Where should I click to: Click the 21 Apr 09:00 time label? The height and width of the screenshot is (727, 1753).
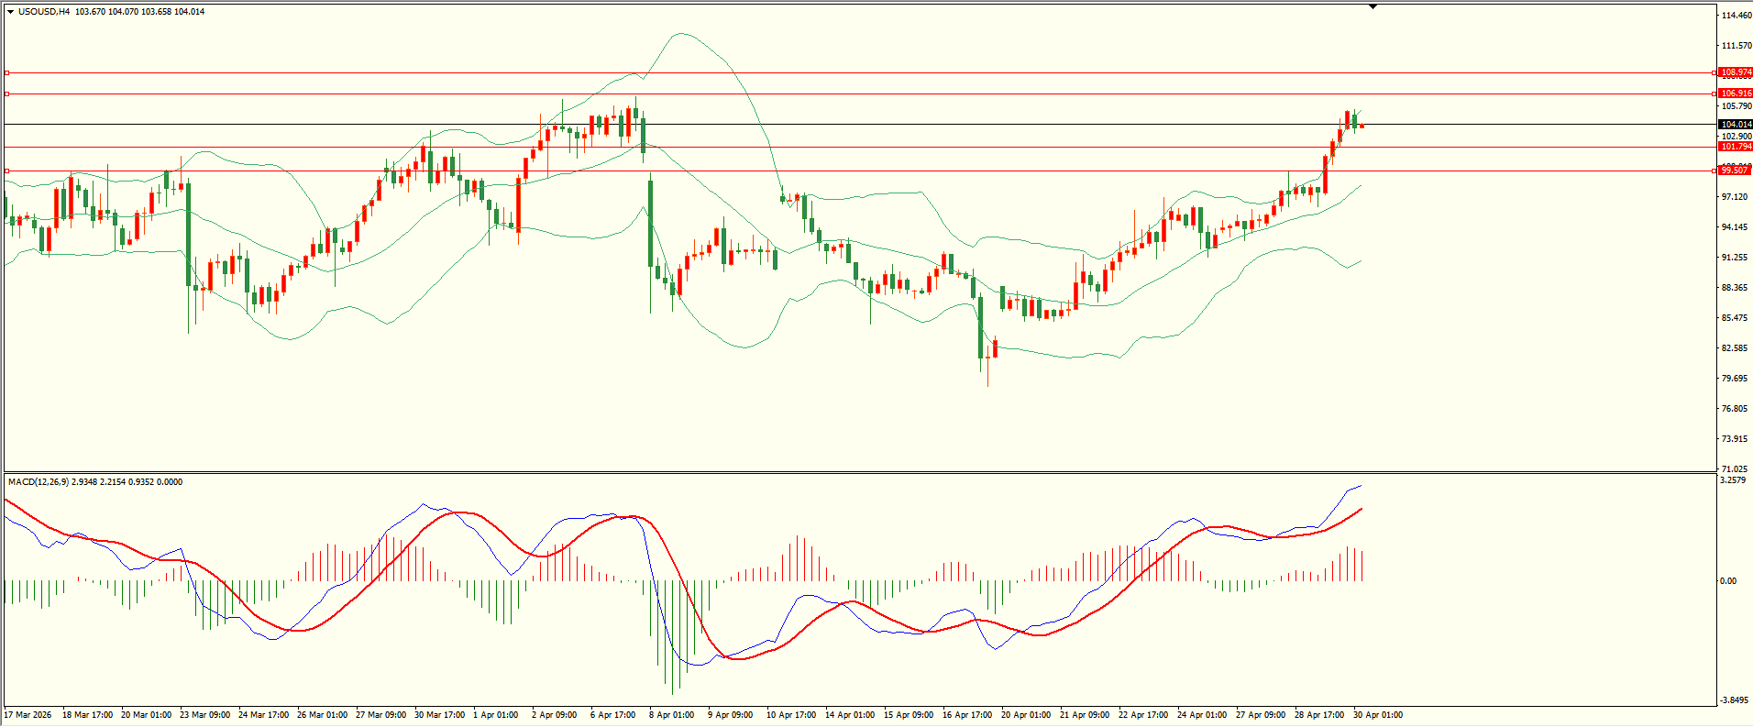[1084, 715]
